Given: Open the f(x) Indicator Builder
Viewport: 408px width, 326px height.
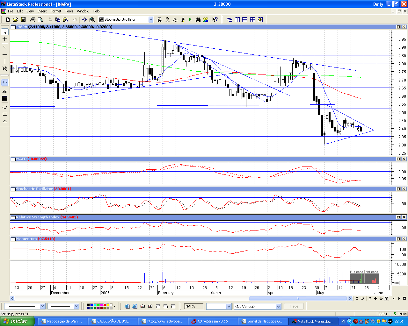Looking at the screenshot, I should tap(175, 20).
